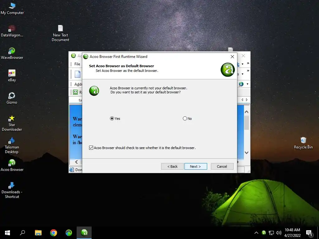Click the green robot icon in Acoo Browser

point(75,92)
